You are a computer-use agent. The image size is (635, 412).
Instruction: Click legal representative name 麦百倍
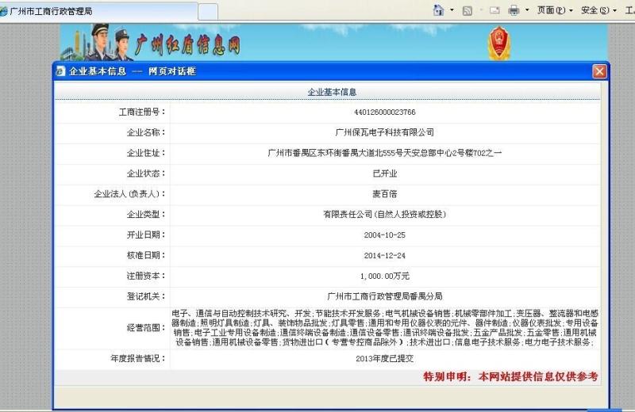coord(385,194)
